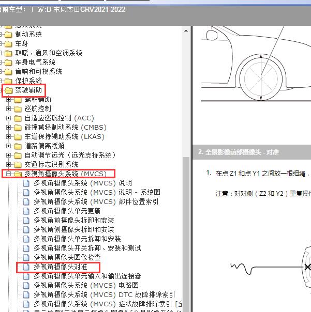Click document icon beside 多视角摄像头图像检查
Viewport: 311px width, 312px height.
[26, 257]
